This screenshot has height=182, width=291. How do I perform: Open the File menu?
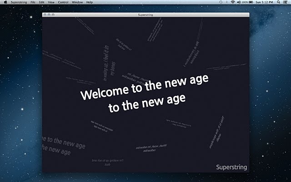point(33,2)
